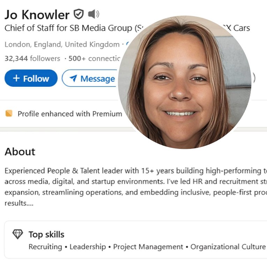Click London, England, United Kingdom location

coord(62,45)
